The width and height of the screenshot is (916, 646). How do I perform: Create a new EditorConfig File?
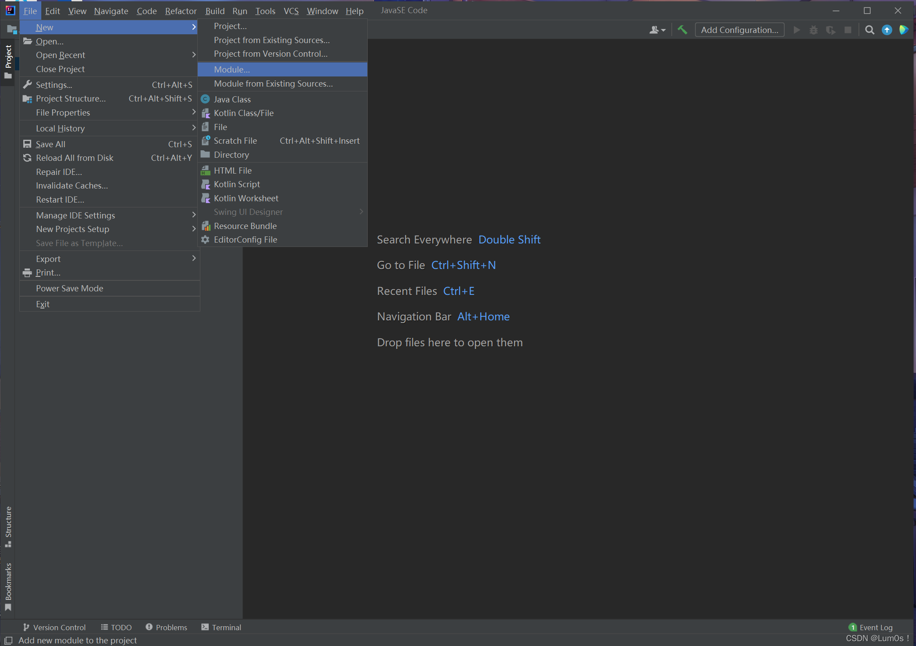(282, 240)
